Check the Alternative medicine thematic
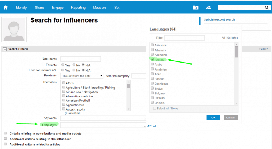The width and height of the screenshot is (272, 149). pos(63,96)
